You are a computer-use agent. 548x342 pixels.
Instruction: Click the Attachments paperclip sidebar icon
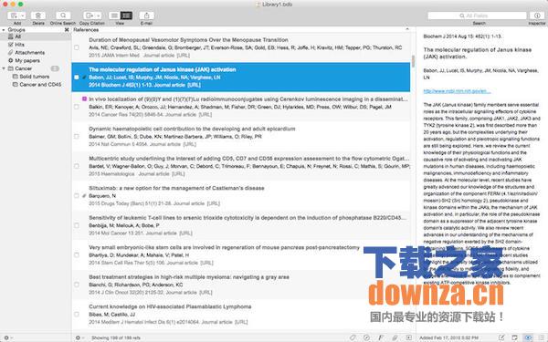pos(10,53)
